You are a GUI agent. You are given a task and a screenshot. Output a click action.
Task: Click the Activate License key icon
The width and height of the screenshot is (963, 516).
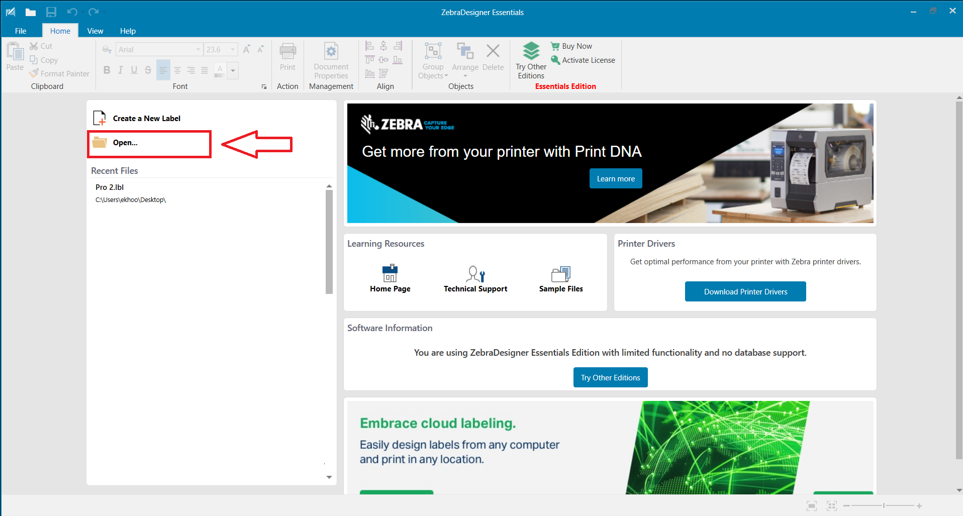click(556, 60)
